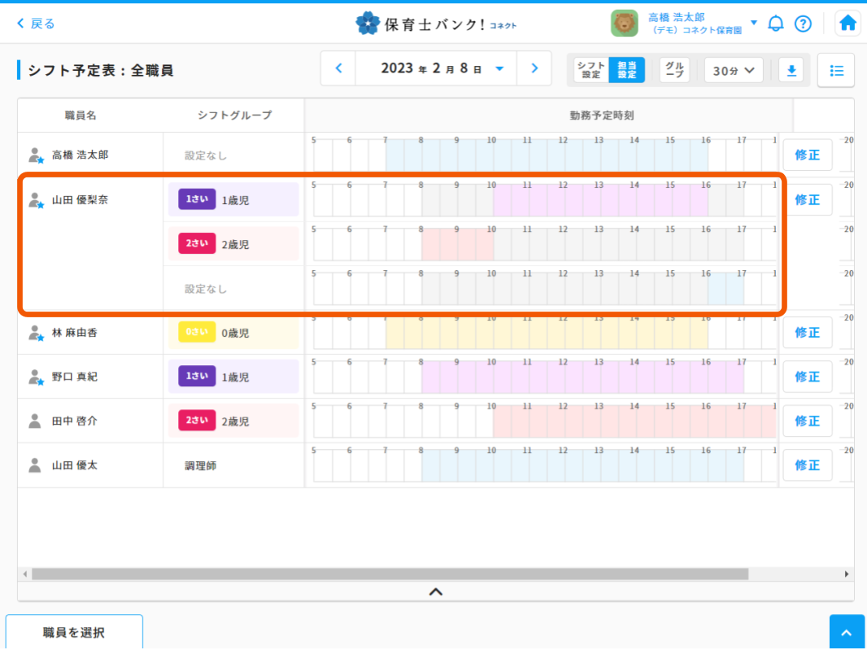Image resolution: width=867 pixels, height=650 pixels.
Task: Open the date picker dropdown arrow
Action: 499,69
